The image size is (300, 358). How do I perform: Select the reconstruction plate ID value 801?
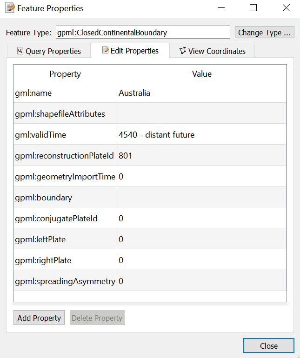[x=201, y=156]
